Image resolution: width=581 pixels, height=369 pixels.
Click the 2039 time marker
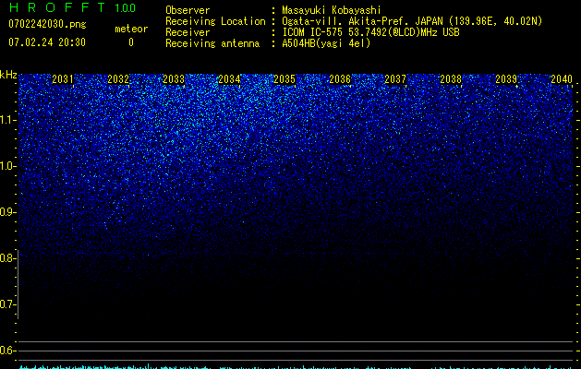(x=506, y=79)
